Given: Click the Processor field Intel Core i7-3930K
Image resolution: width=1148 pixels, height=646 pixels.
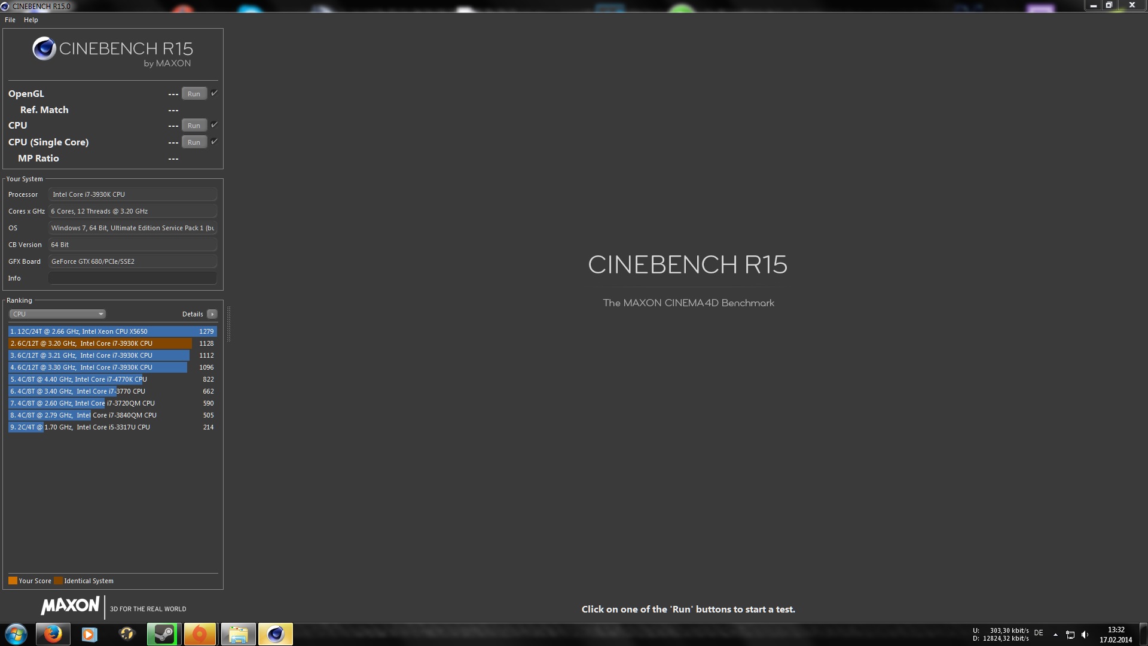Looking at the screenshot, I should point(133,194).
